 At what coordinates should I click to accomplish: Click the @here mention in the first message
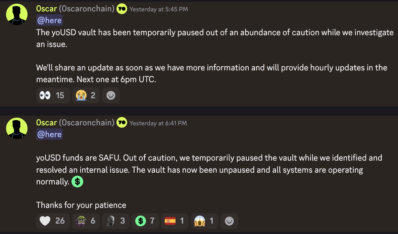[x=49, y=20]
